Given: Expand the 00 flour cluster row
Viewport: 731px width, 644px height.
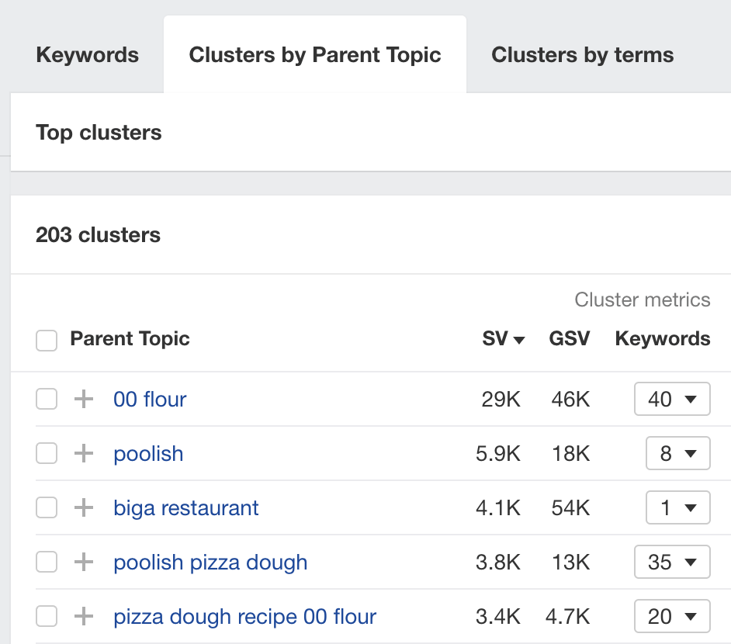Looking at the screenshot, I should (82, 399).
